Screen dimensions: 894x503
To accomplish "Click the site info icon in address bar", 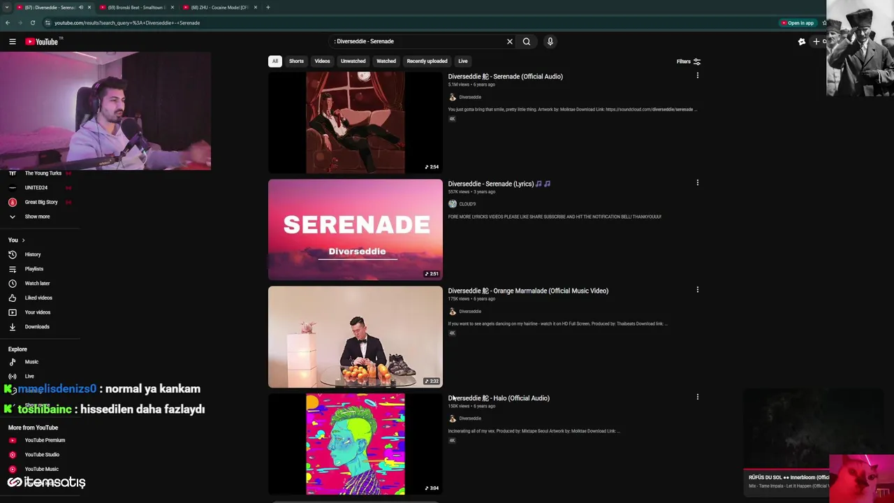I will point(47,23).
